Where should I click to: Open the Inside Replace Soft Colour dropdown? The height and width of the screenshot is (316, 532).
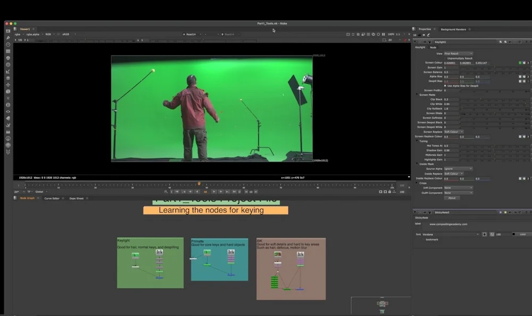[454, 174]
